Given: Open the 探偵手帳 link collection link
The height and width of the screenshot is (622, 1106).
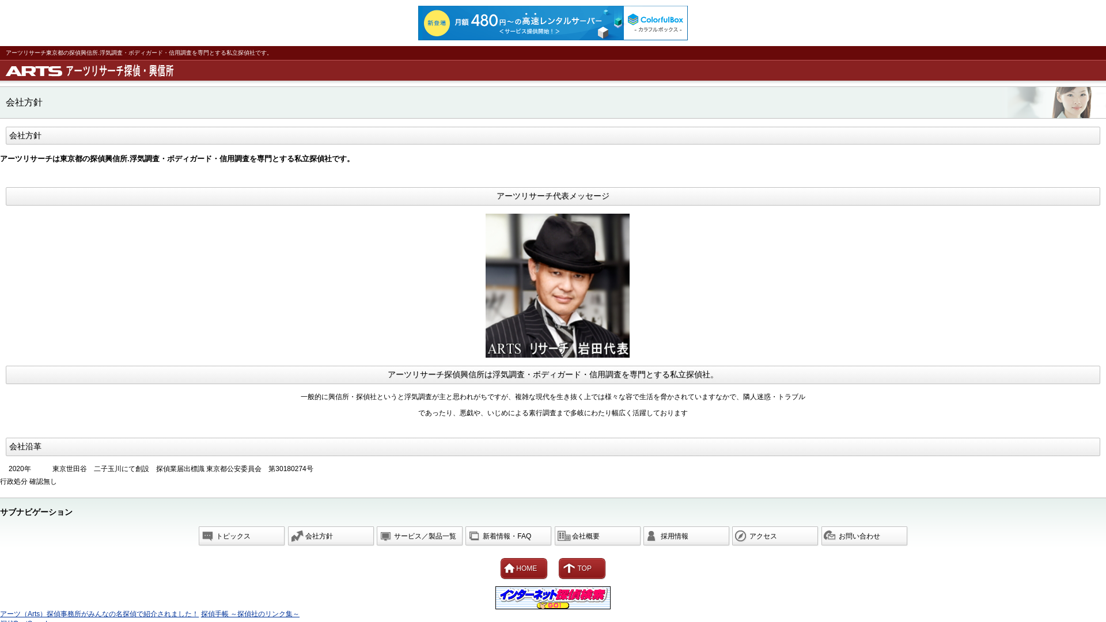Looking at the screenshot, I should [250, 614].
